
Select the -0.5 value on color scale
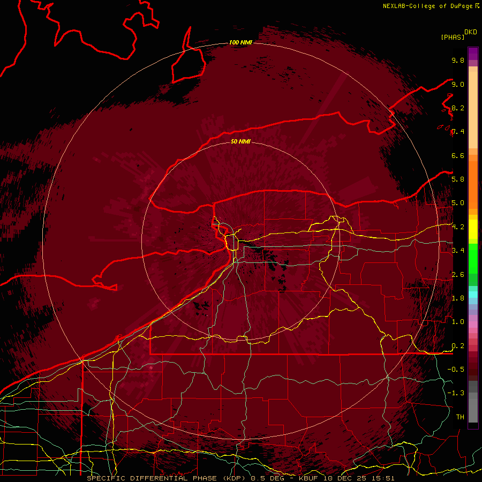click(x=456, y=370)
